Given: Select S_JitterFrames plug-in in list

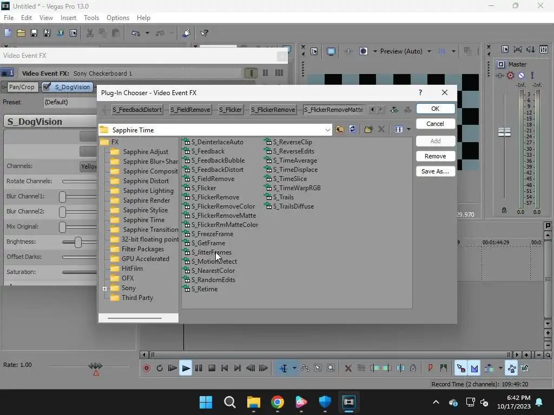Looking at the screenshot, I should click(x=212, y=252).
